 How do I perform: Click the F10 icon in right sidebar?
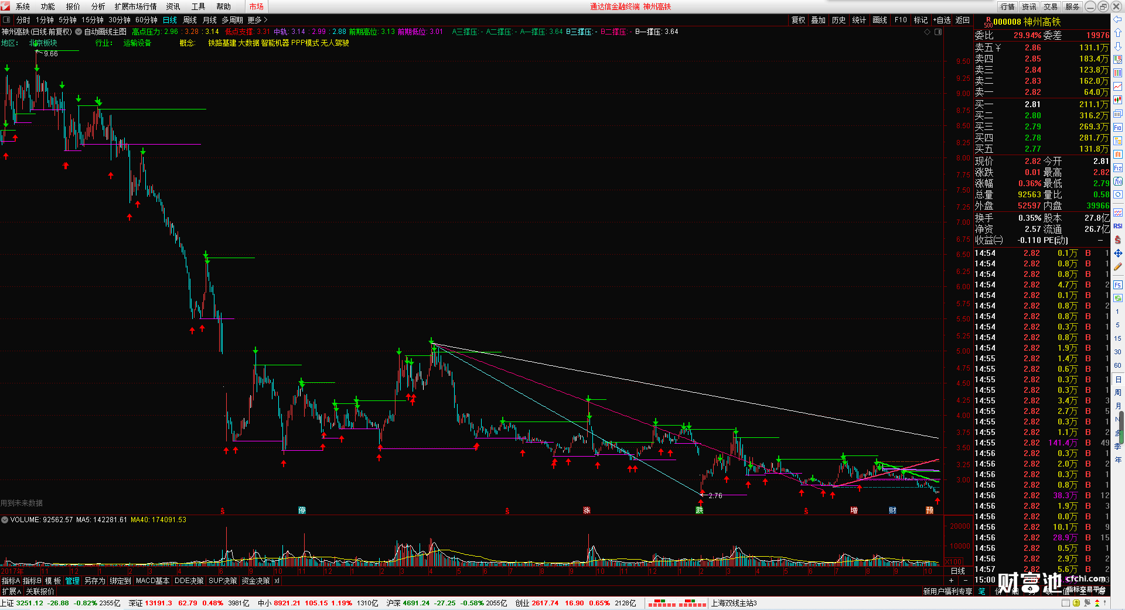tap(1118, 128)
